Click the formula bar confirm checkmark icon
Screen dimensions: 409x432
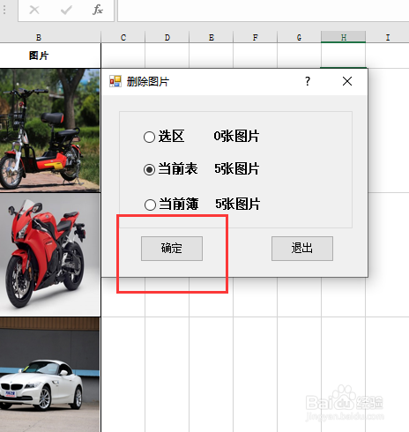(x=66, y=10)
